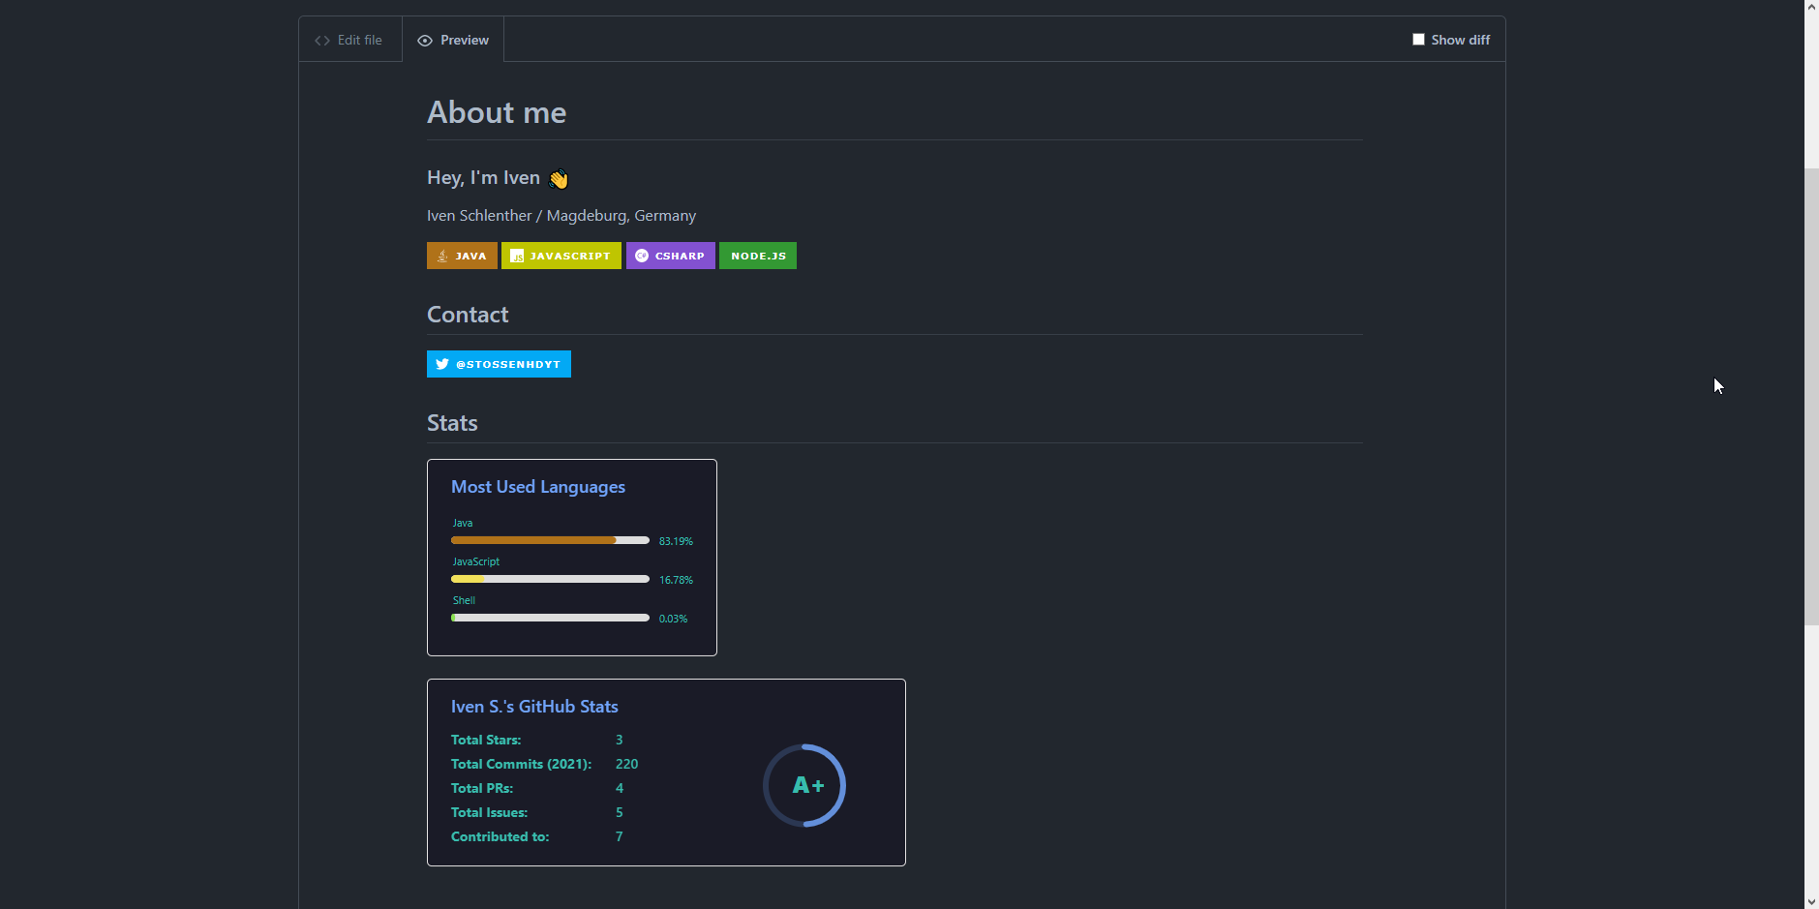Click the JavaScript badge
This screenshot has height=909, width=1819.
tap(561, 256)
